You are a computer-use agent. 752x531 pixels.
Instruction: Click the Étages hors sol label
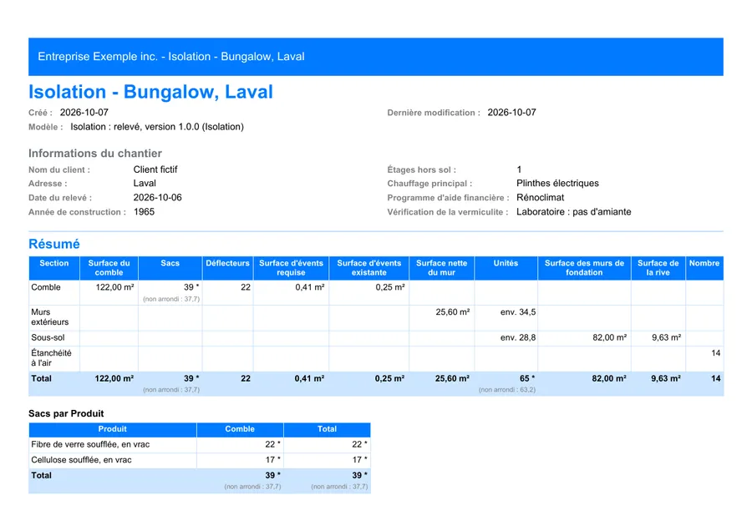[x=422, y=170]
